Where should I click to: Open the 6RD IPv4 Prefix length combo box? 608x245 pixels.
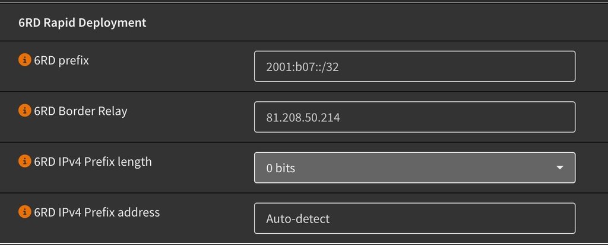(x=414, y=167)
